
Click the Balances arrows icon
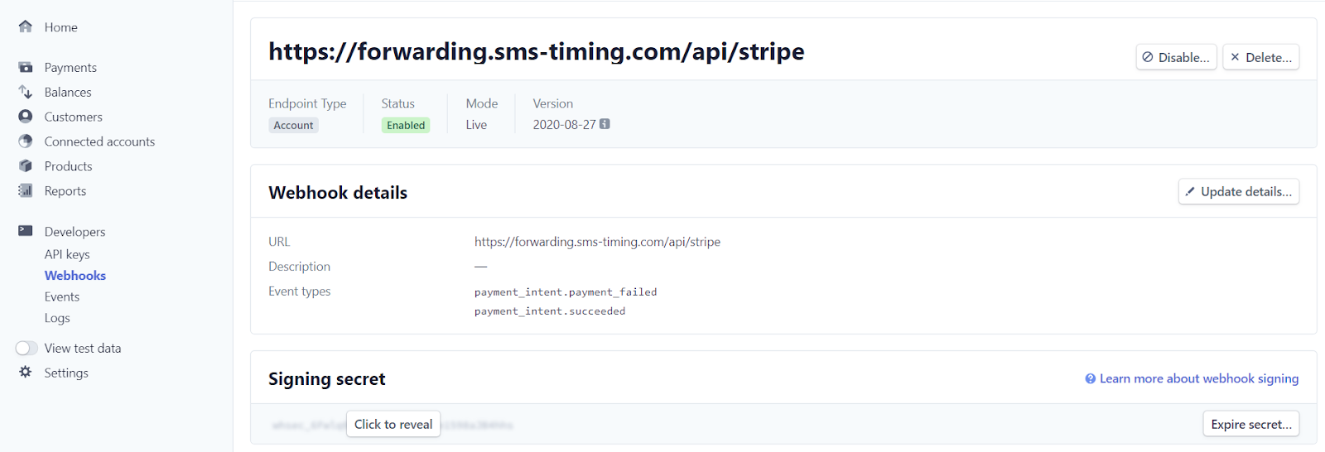(x=26, y=92)
